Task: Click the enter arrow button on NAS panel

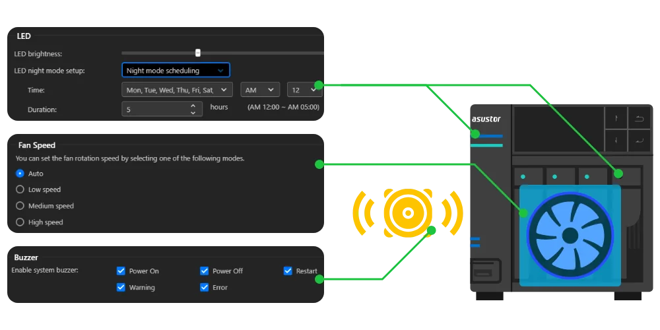Action: pyautogui.click(x=640, y=141)
